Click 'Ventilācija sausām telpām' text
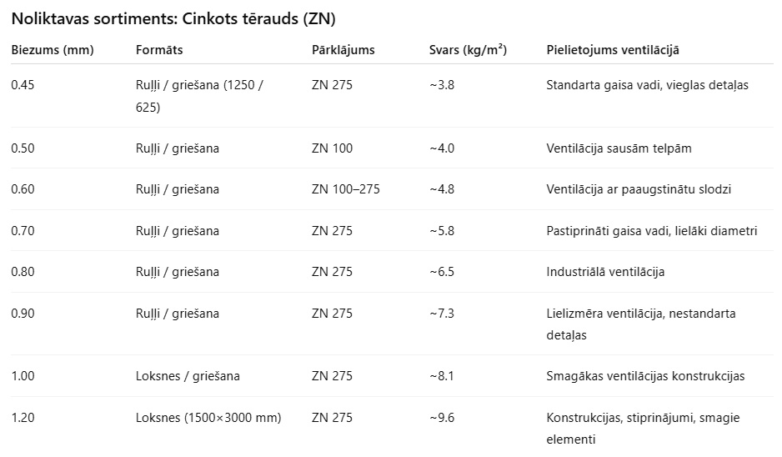 coord(619,148)
